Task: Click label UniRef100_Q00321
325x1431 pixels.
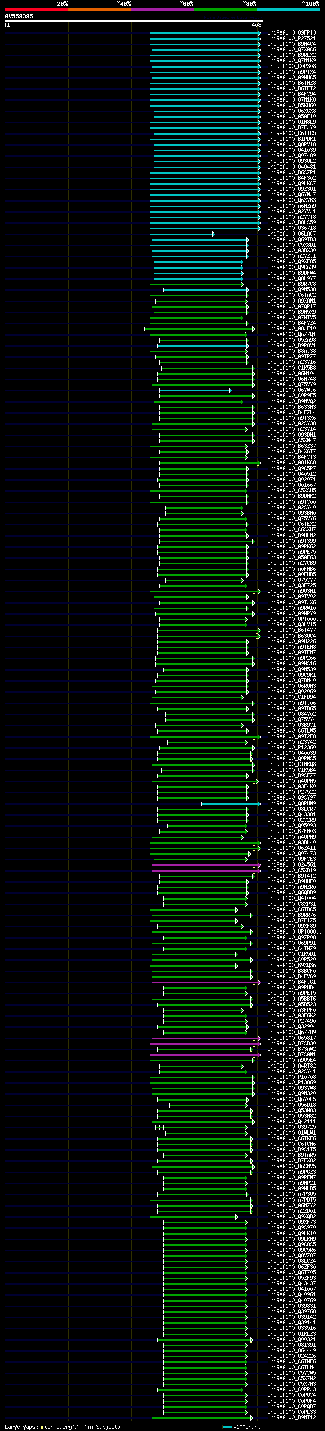Action: tap(291, 1339)
